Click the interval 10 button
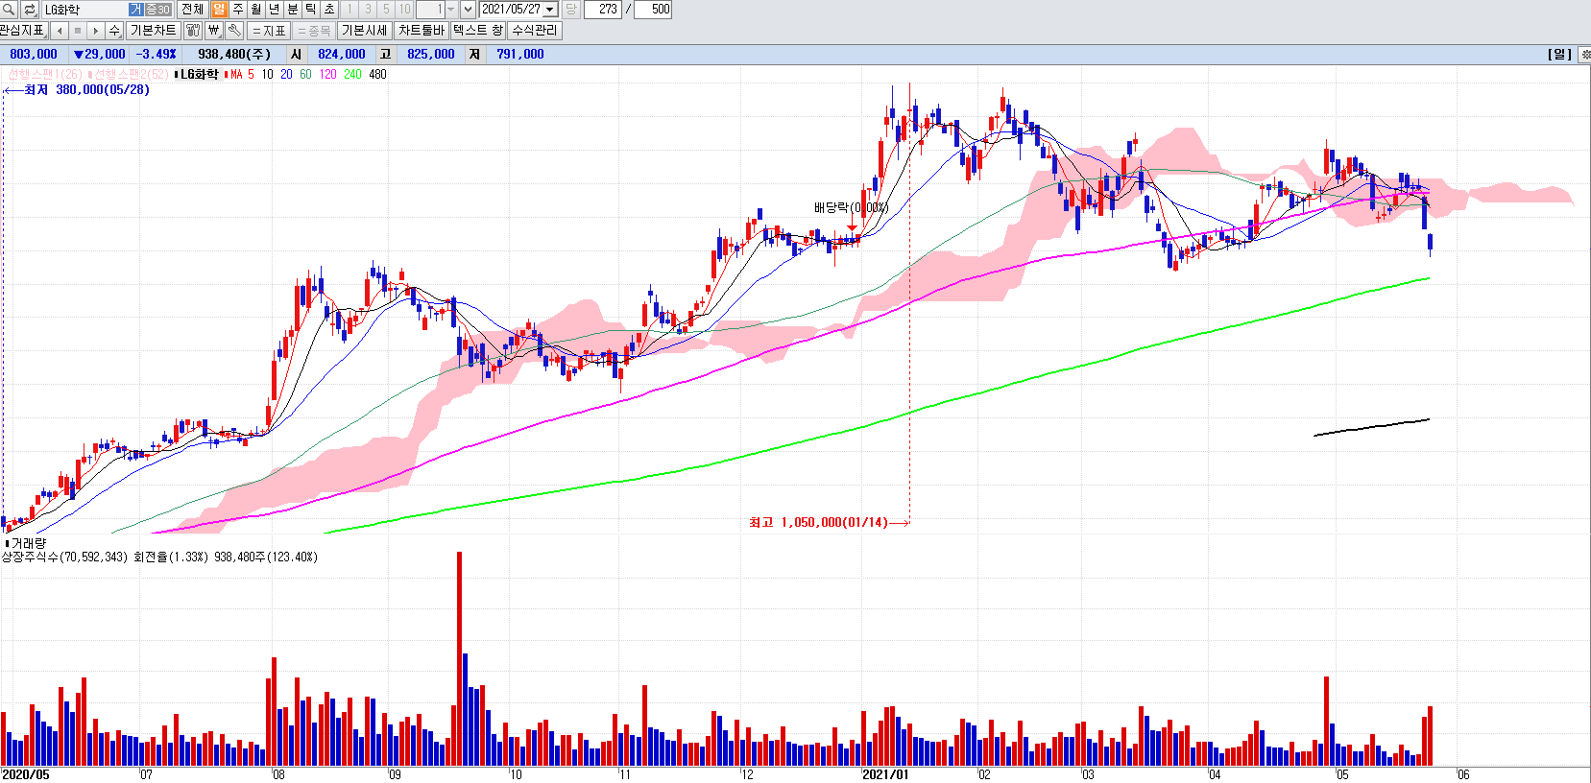The height and width of the screenshot is (783, 1591). click(404, 10)
